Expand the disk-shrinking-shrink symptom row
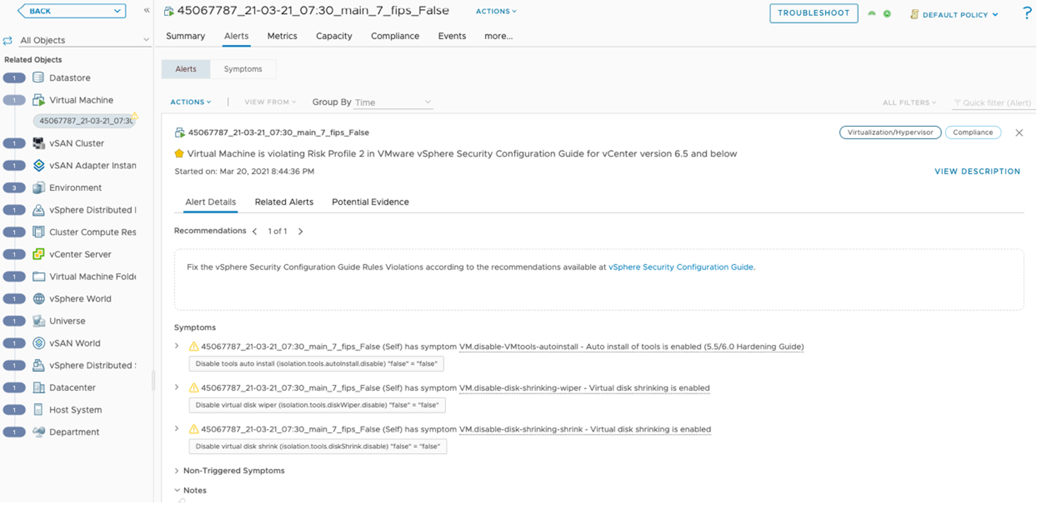 (177, 428)
